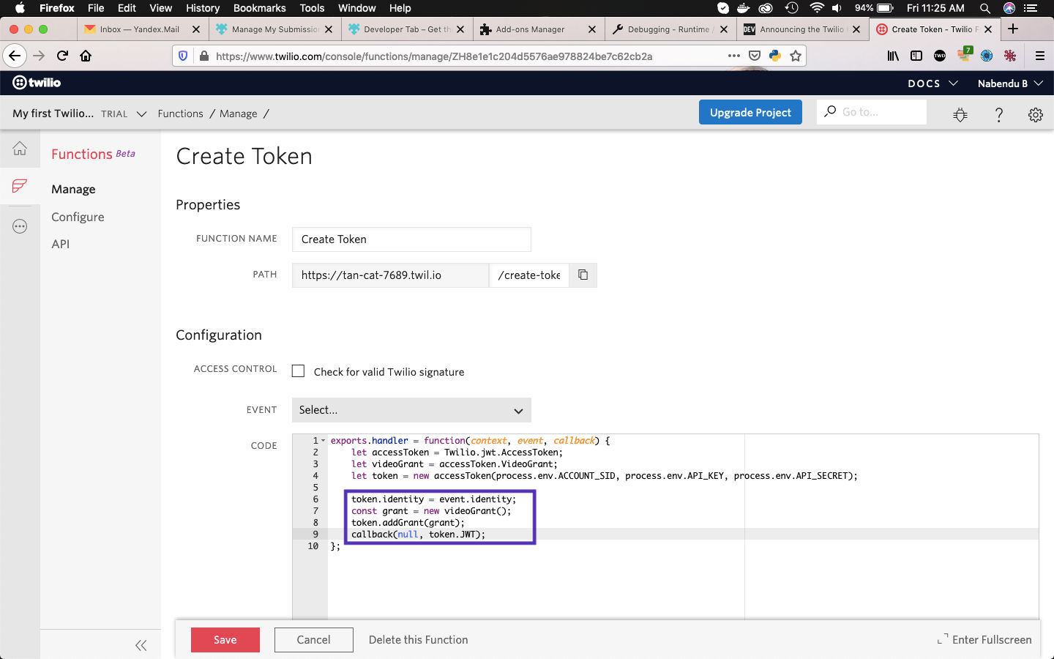The height and width of the screenshot is (659, 1054).
Task: Copy function path with the copy icon
Action: coord(583,275)
